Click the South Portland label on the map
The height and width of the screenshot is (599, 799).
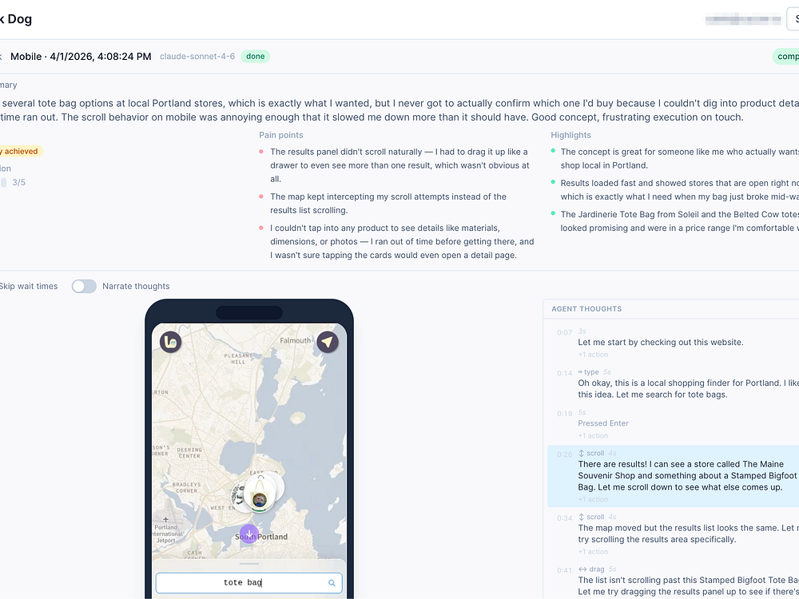(x=261, y=537)
